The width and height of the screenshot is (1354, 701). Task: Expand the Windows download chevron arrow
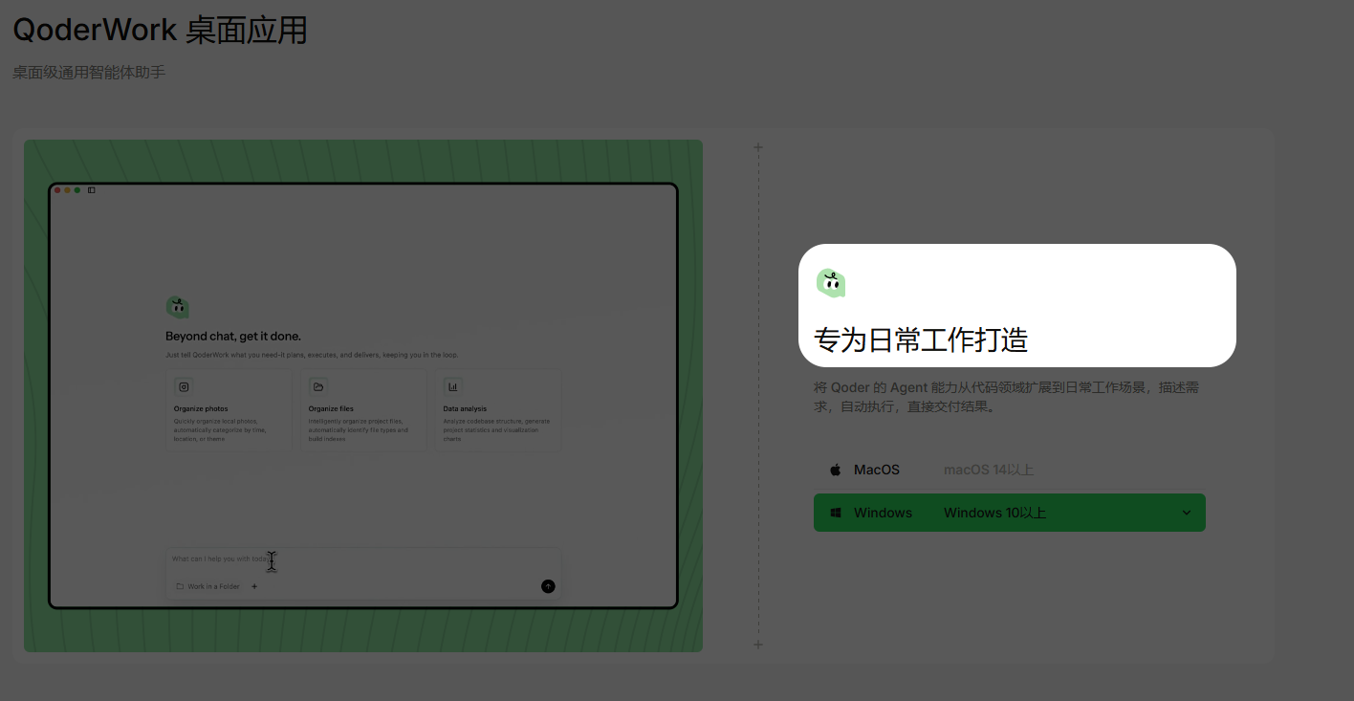[x=1186, y=513]
